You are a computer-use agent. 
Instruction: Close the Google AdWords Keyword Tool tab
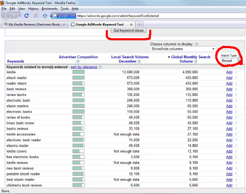pos(132,24)
